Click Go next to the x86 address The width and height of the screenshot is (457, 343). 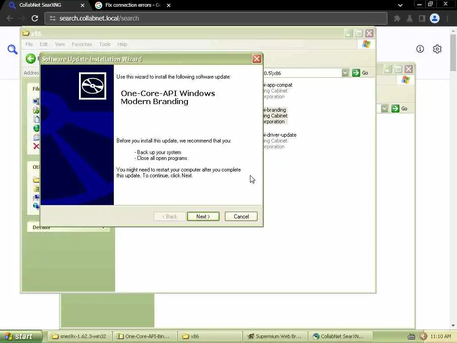click(360, 73)
